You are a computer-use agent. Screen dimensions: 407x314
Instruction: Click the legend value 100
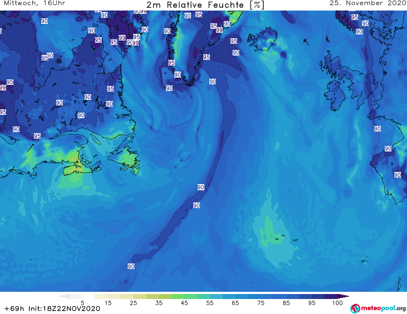click(338, 303)
